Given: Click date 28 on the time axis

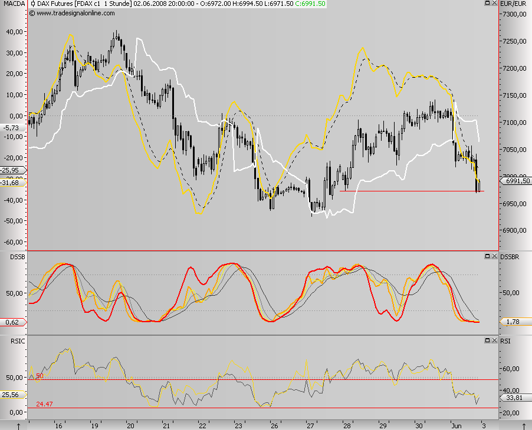Looking at the screenshot, I should pos(346,426).
